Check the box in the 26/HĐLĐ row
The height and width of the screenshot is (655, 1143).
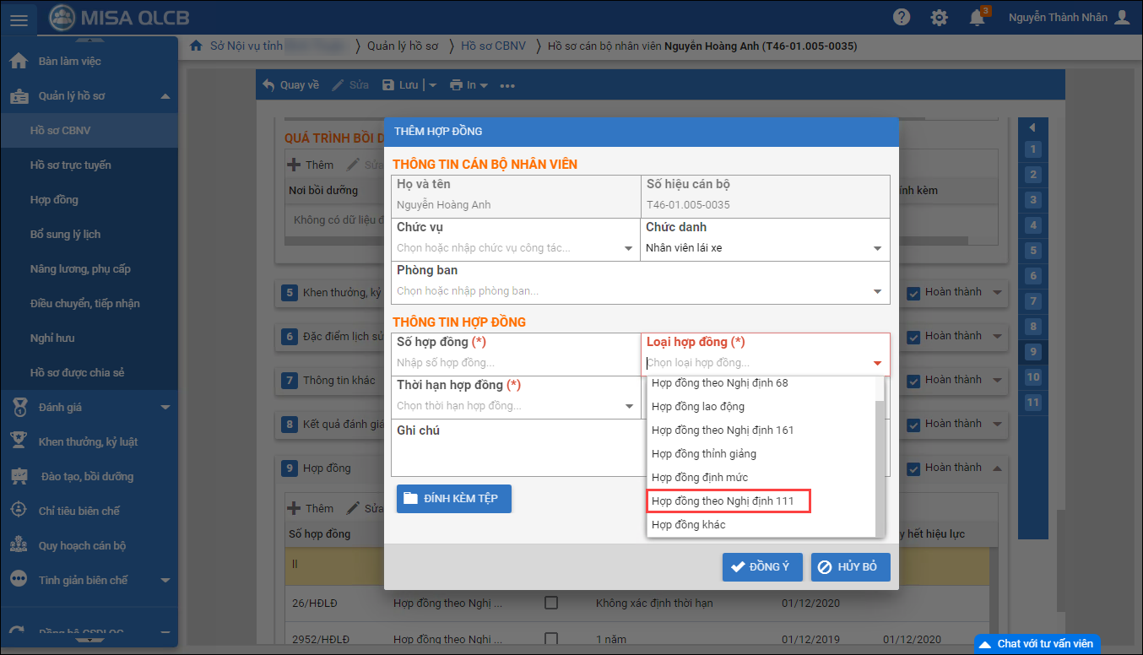551,603
